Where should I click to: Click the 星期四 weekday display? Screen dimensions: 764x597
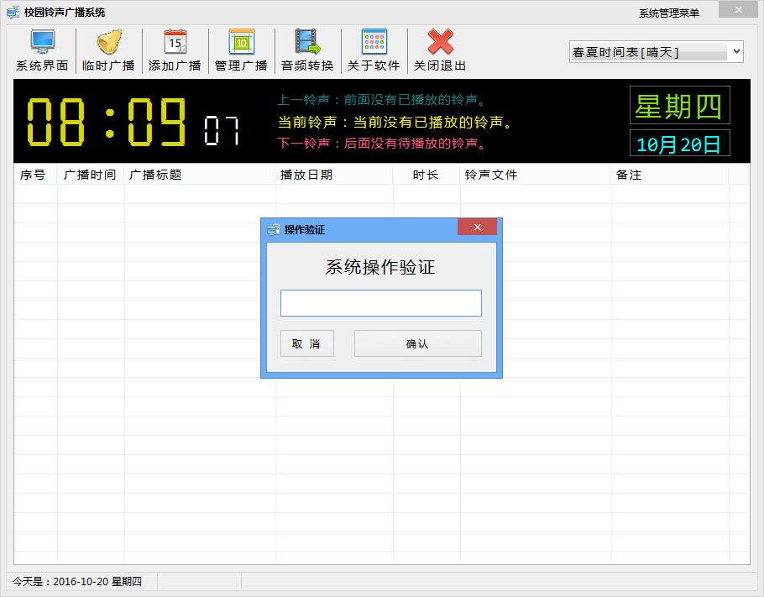[x=679, y=106]
